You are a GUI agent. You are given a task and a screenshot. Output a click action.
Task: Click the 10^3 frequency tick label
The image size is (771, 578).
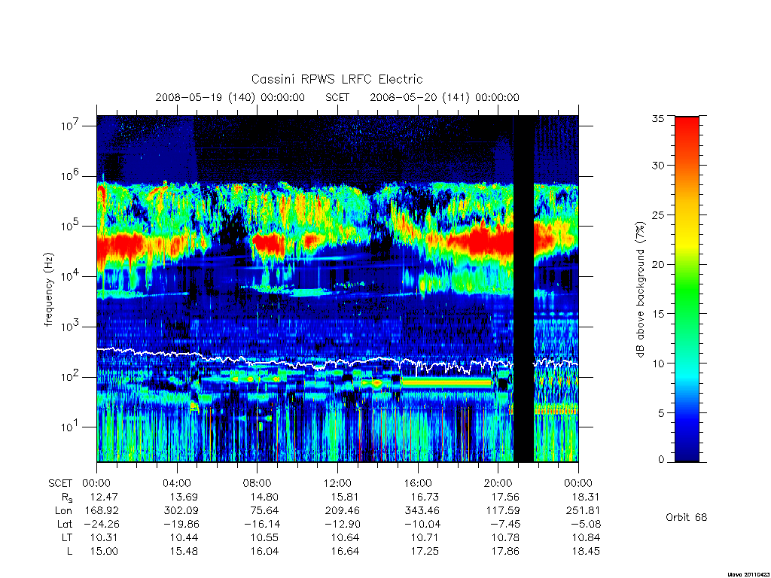(70, 327)
